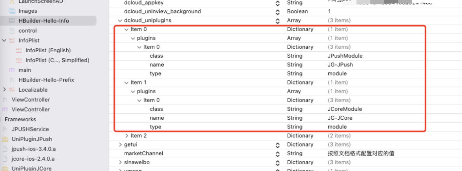Open the JPUSHService header file
This screenshot has height=171, width=462.
pos(30,129)
